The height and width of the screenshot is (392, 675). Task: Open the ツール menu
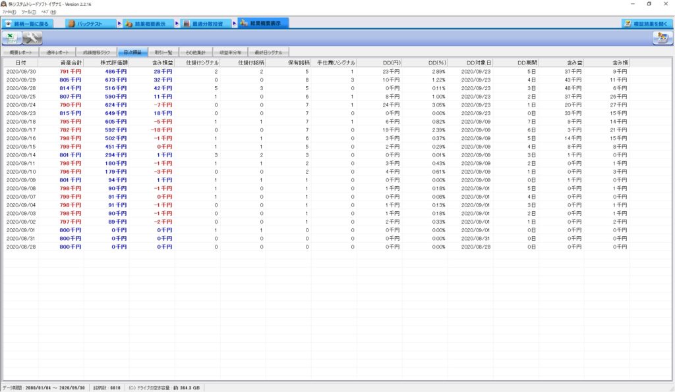click(29, 12)
